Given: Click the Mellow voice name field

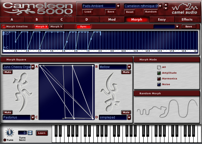Looking at the screenshot, I should click(x=113, y=67).
